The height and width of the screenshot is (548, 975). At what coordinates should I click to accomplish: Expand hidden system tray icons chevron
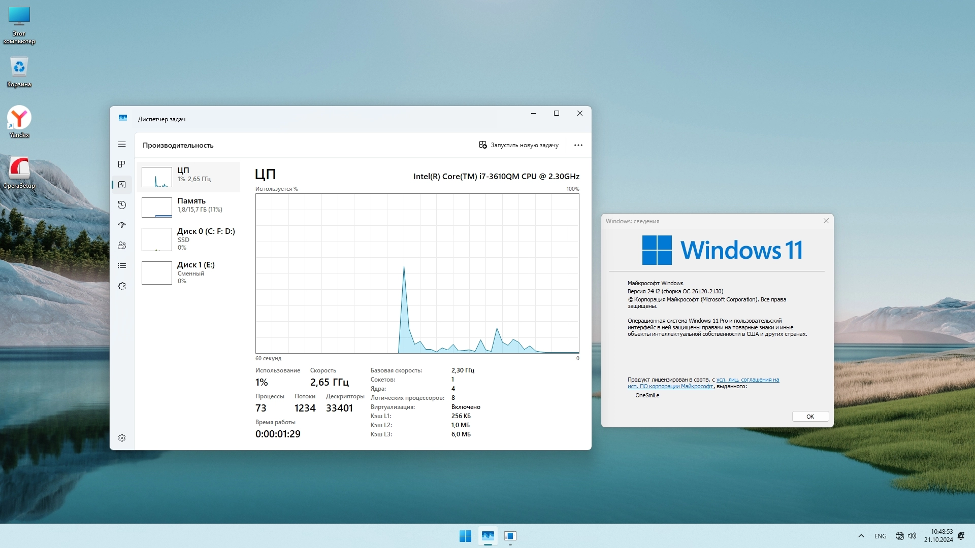[861, 536]
